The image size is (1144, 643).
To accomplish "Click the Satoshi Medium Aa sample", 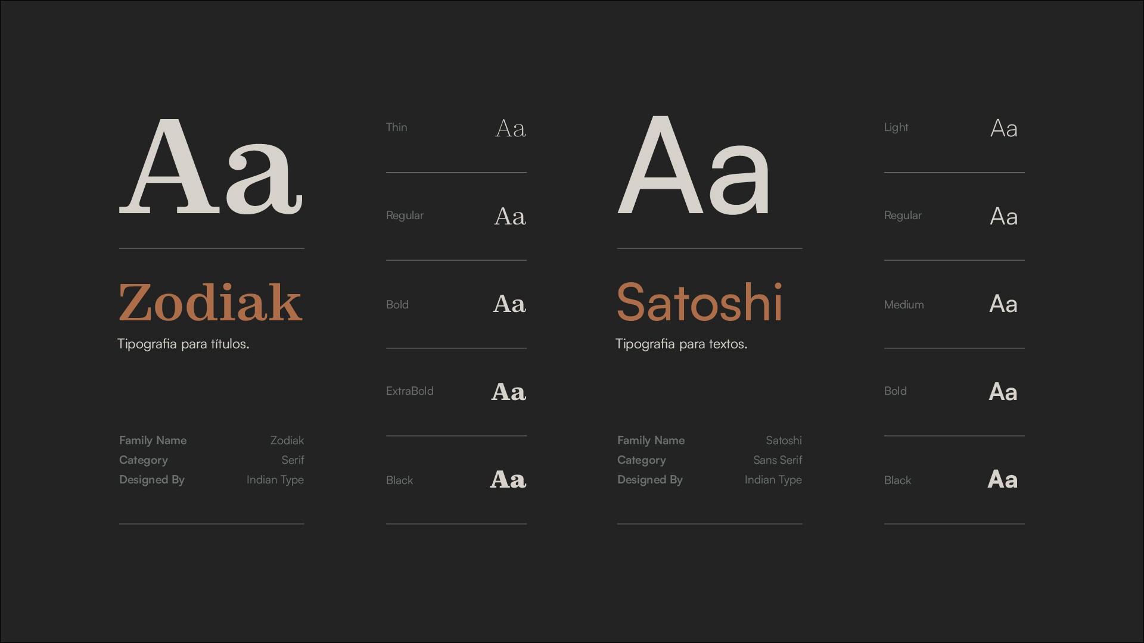I will [1003, 304].
